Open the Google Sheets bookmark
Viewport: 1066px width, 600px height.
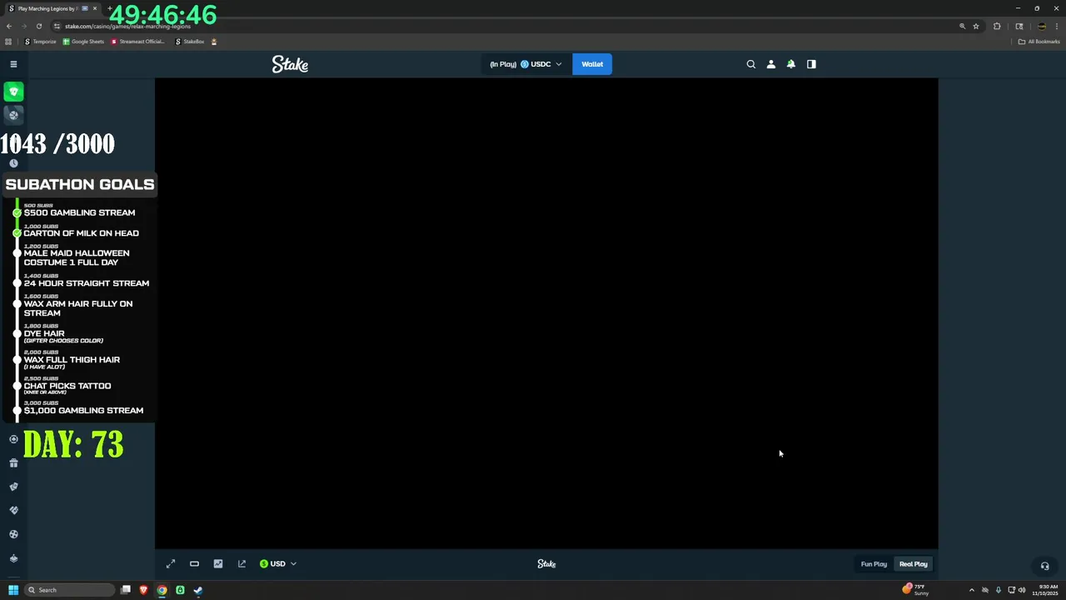[84, 42]
